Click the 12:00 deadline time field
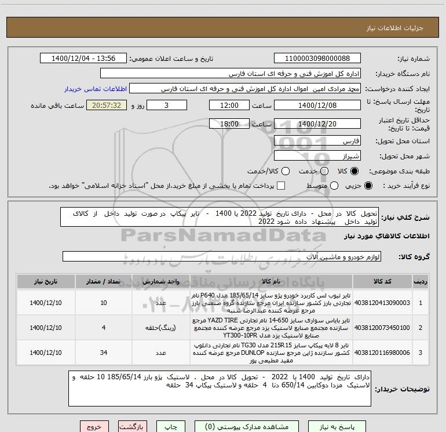Viewport: 446px width, 432px height. [229, 105]
